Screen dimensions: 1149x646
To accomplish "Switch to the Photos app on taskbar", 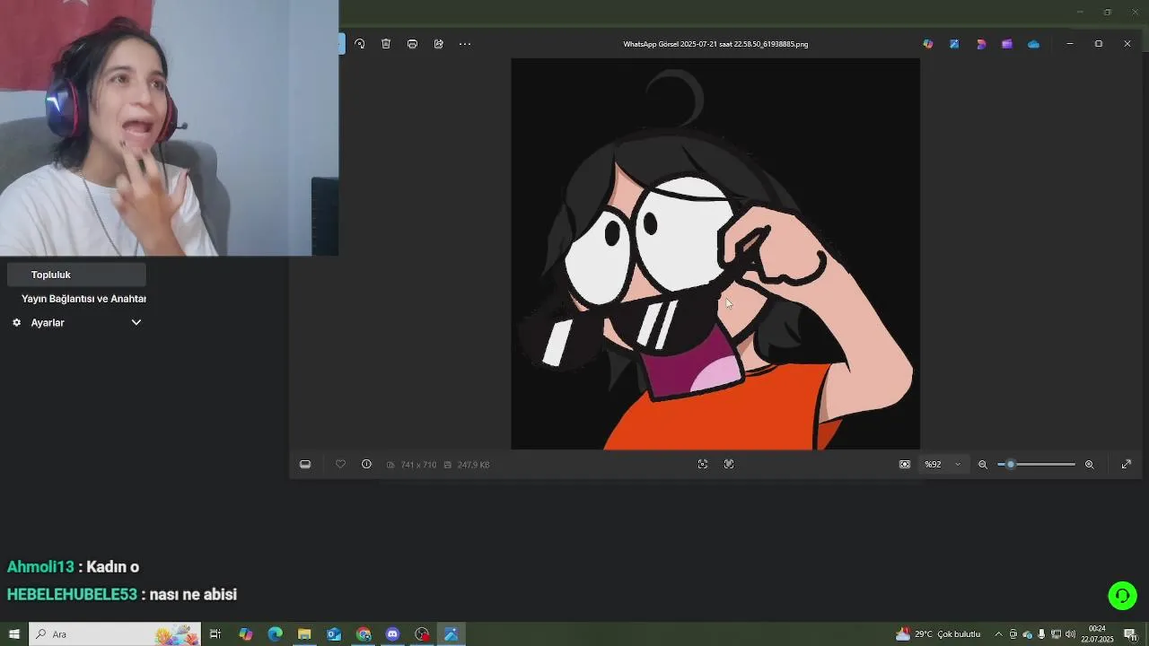I will 452,634.
